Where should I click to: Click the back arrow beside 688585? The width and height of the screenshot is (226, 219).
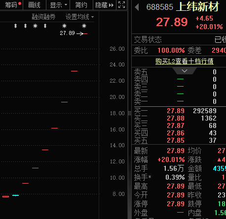[137, 7]
